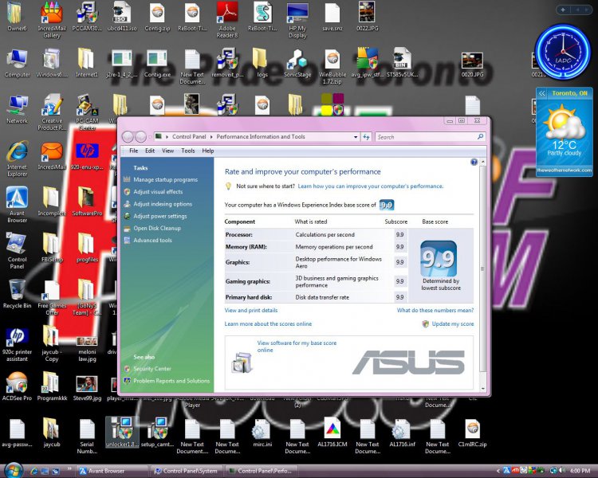
Task: Open the WinBubble 1.72.zip file
Action: [332, 67]
